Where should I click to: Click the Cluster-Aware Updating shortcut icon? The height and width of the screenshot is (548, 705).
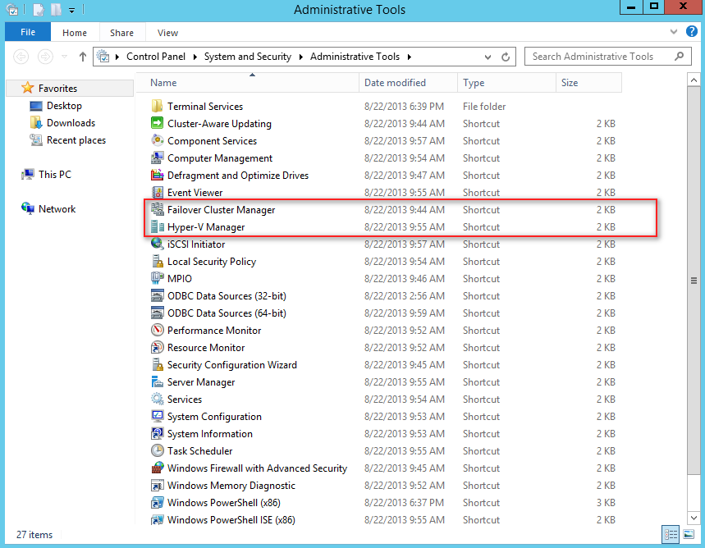pyautogui.click(x=157, y=124)
